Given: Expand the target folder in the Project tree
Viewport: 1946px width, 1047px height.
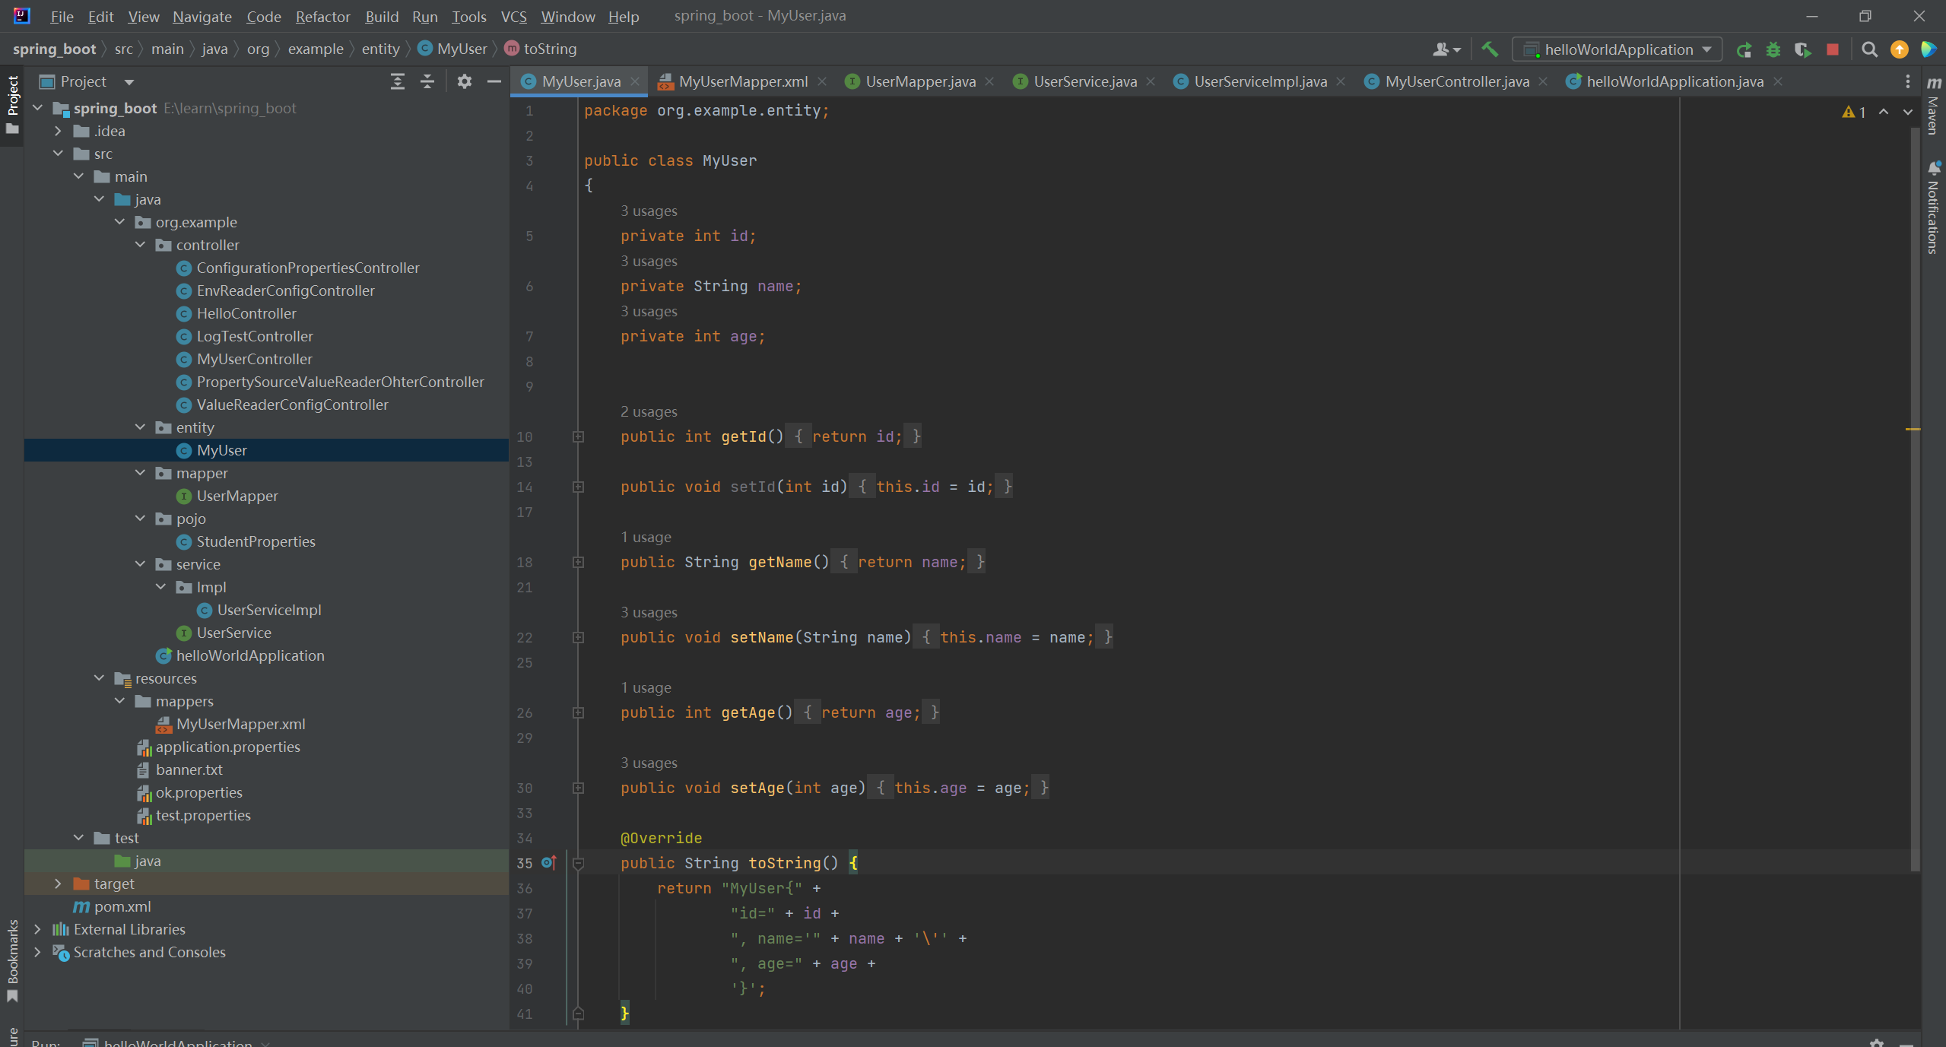Looking at the screenshot, I should coord(58,884).
